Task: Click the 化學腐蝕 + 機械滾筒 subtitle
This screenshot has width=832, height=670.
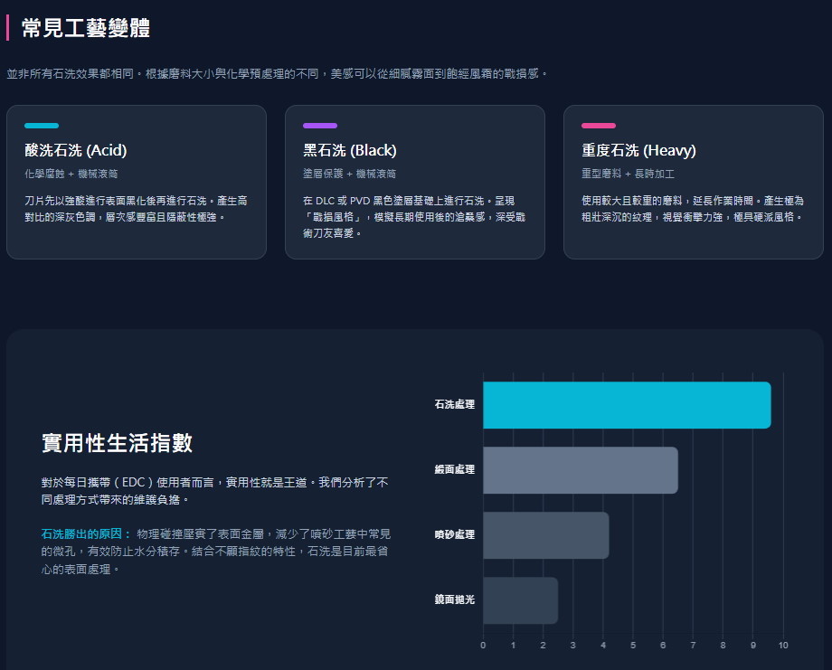Action: coord(71,174)
